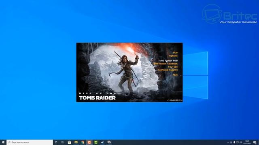Open the volume control in tray
This screenshot has height=145, width=259.
[241, 142]
